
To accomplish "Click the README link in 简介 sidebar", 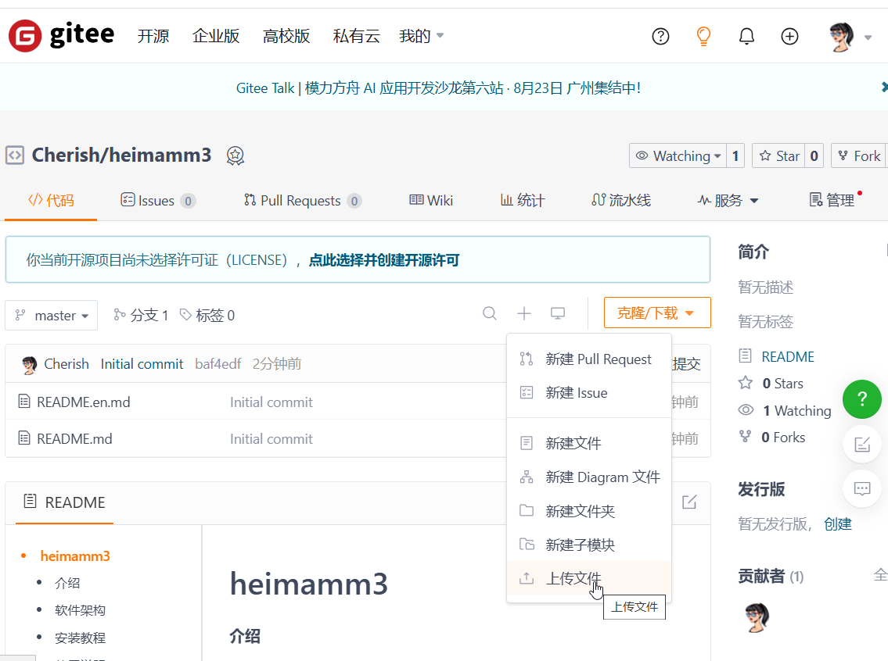I will (788, 357).
